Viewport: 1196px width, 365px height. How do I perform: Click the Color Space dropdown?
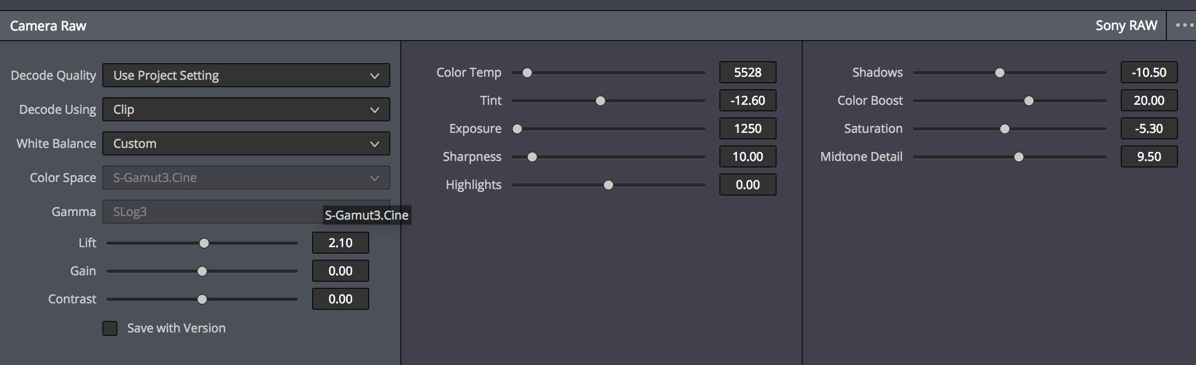246,177
